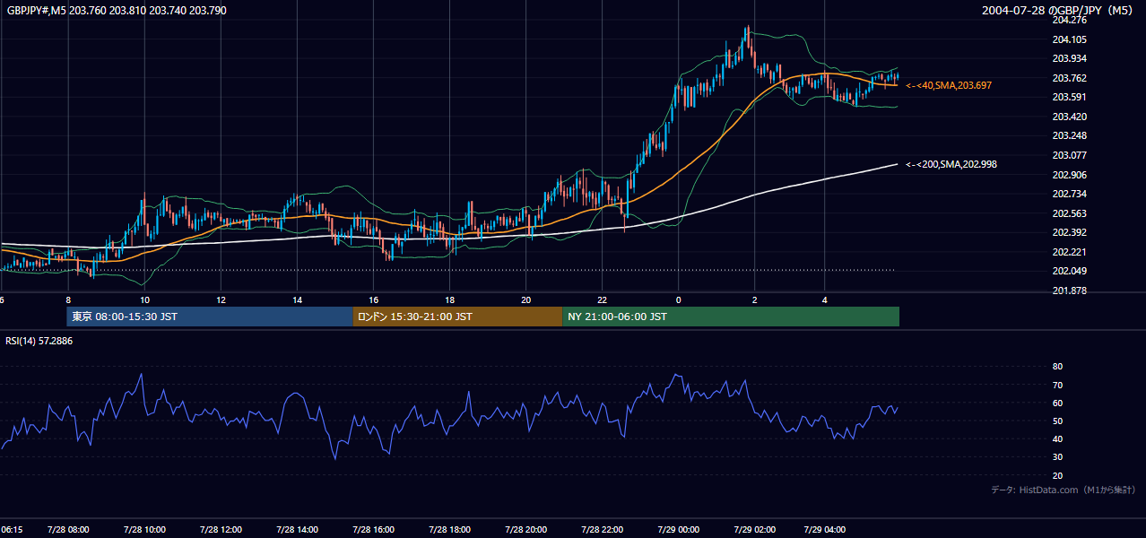This screenshot has width=1146, height=538.
Task: Click RSI scale level 60
Action: pyautogui.click(x=1057, y=403)
